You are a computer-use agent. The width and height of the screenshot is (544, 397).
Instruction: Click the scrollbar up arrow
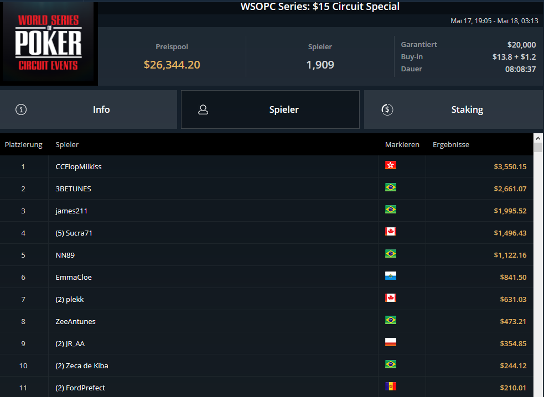[538, 138]
